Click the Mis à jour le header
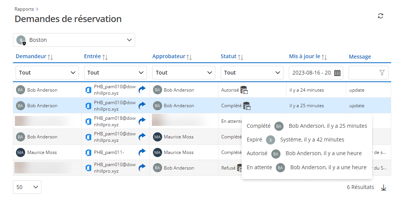Screen dimensions: 403x200 pos(304,57)
